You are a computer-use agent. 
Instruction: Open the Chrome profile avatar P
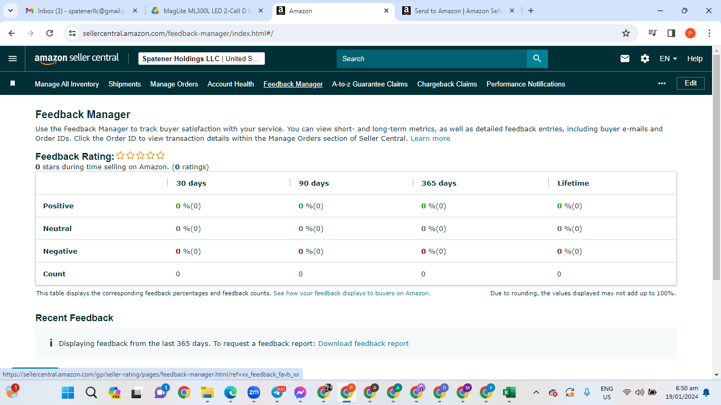pos(690,33)
